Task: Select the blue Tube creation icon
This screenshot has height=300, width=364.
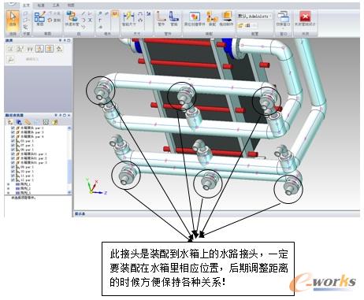Action: pyautogui.click(x=173, y=18)
